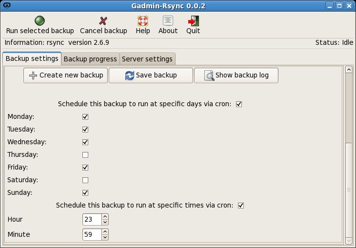
Task: Open Show backup log
Action: (x=237, y=76)
